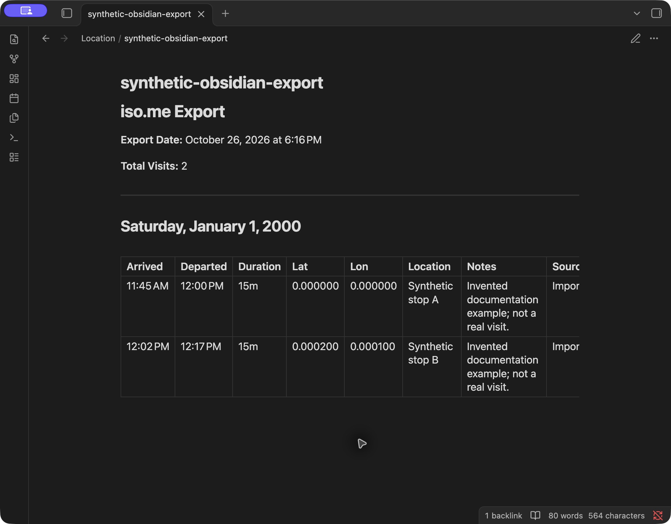Open the list-style ribbon icon
The width and height of the screenshot is (671, 524).
point(14,157)
